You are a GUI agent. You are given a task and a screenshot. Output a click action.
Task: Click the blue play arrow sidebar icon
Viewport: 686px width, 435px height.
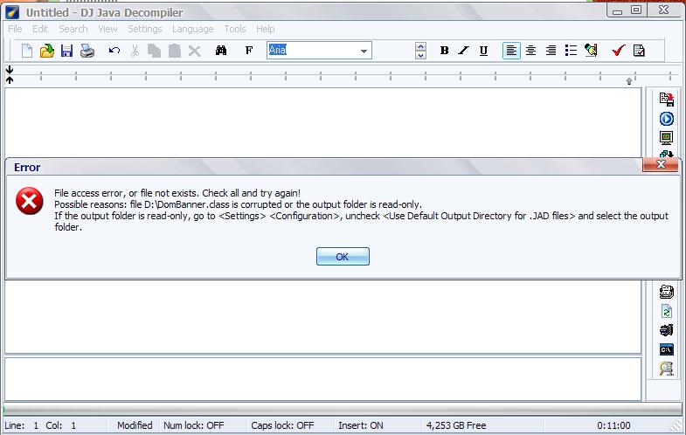click(666, 119)
